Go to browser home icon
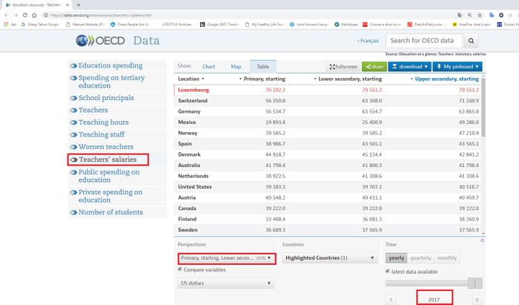Screen dimensions: 519x305 34,16
